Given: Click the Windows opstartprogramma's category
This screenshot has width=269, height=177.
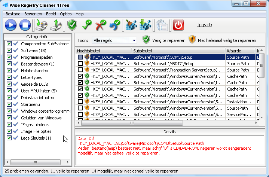Looking at the screenshot, I should point(46,111).
